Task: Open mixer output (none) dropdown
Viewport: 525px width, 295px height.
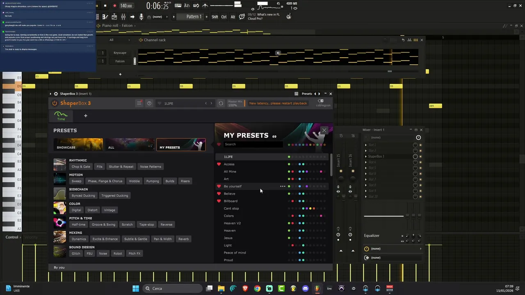Action: [393, 258]
